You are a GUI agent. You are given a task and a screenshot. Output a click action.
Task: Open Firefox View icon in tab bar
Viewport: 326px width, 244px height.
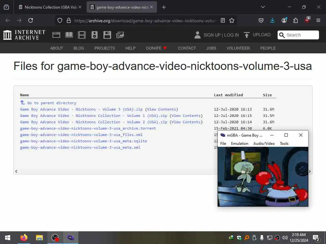tap(6, 7)
